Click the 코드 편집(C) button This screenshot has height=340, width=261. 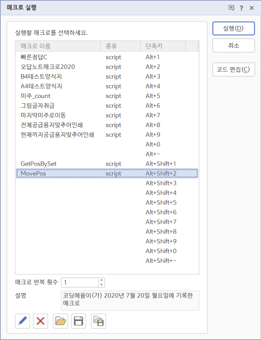pos(234,70)
